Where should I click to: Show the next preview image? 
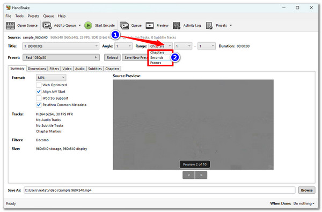[x=201, y=175]
